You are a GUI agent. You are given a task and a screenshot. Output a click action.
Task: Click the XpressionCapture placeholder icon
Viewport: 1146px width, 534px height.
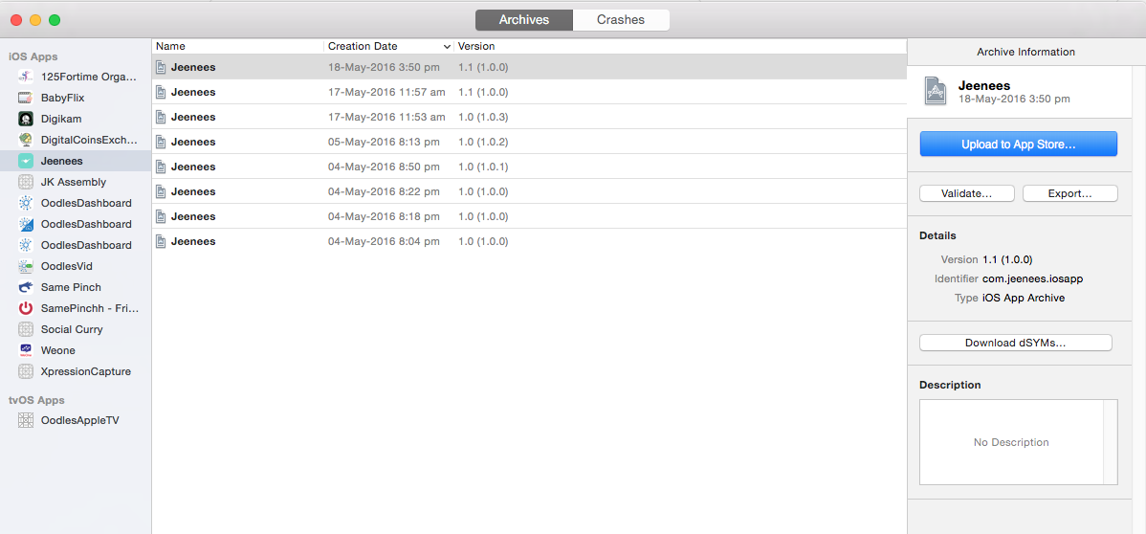click(x=26, y=371)
